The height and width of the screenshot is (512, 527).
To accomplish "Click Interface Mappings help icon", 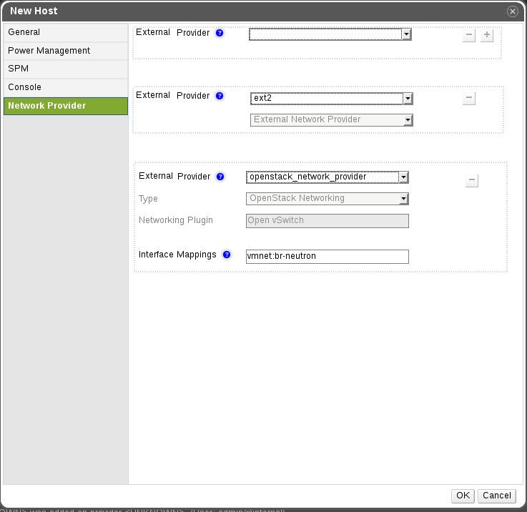I will click(227, 255).
